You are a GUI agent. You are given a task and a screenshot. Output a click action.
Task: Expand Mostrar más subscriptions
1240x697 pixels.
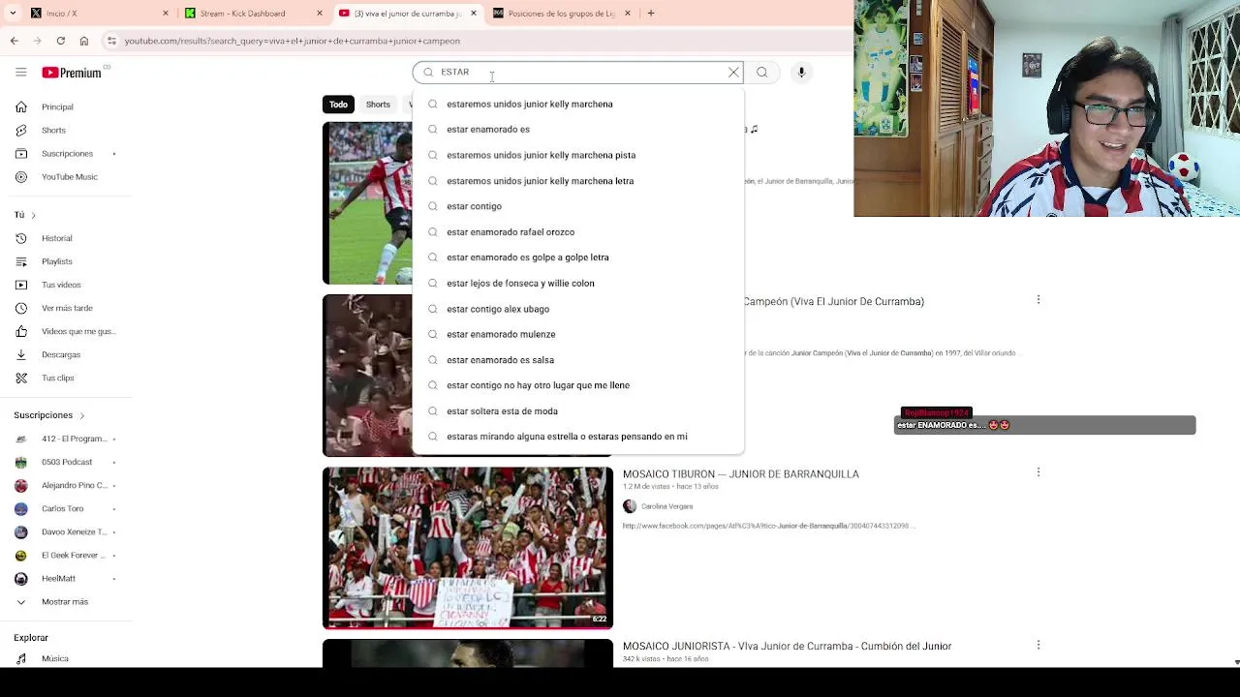click(x=66, y=602)
